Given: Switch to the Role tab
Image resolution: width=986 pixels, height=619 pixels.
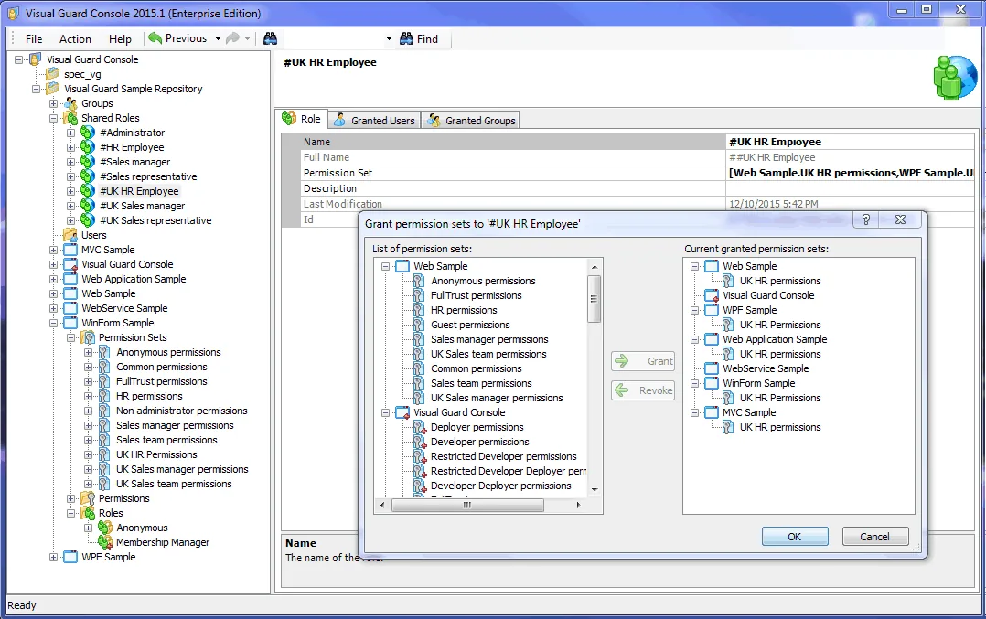Looking at the screenshot, I should (302, 119).
